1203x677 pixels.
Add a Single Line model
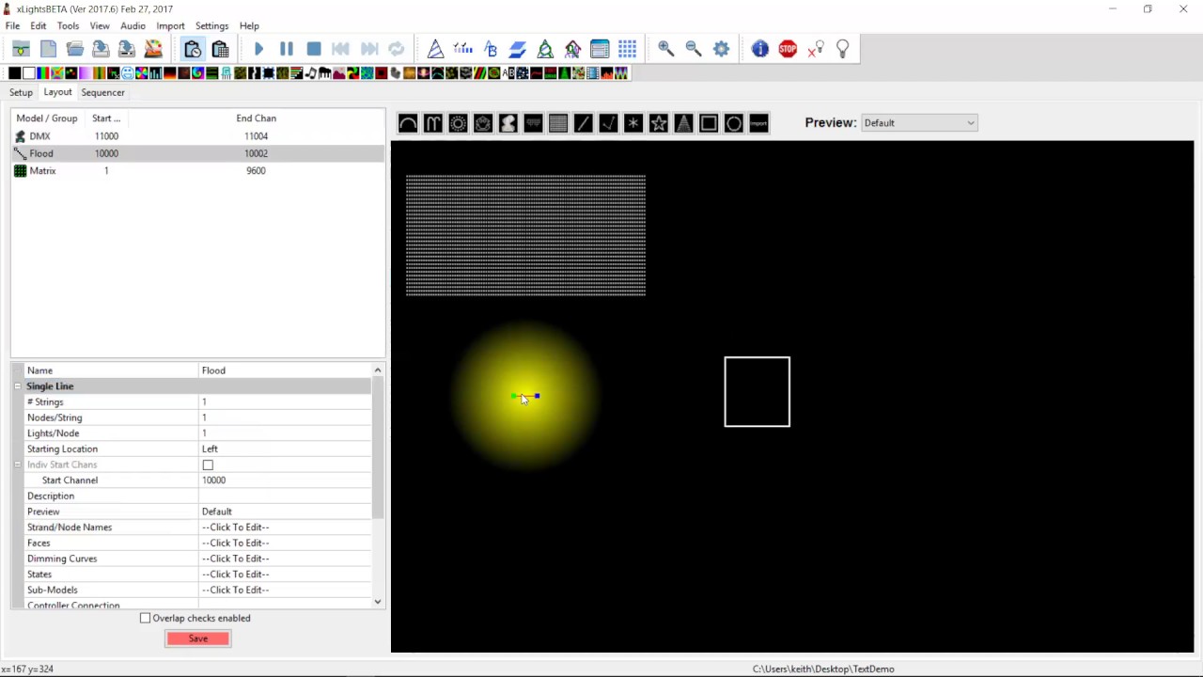(584, 123)
